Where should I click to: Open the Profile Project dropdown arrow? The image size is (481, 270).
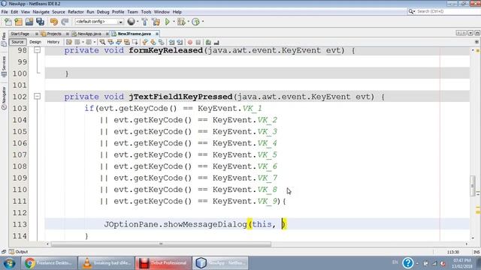coord(203,22)
